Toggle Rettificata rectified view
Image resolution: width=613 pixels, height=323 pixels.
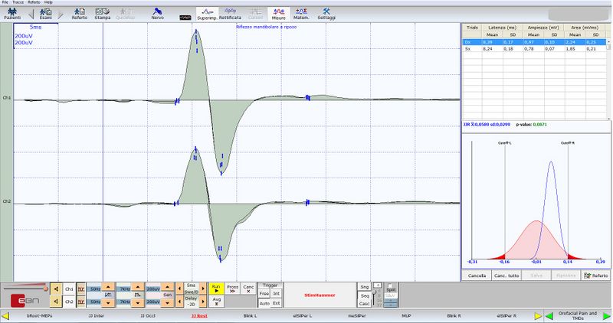click(x=230, y=13)
